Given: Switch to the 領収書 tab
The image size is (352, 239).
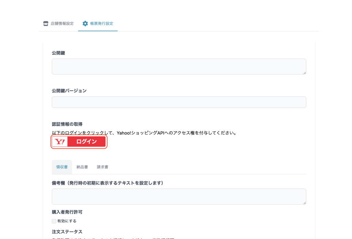Looking at the screenshot, I should (x=62, y=167).
